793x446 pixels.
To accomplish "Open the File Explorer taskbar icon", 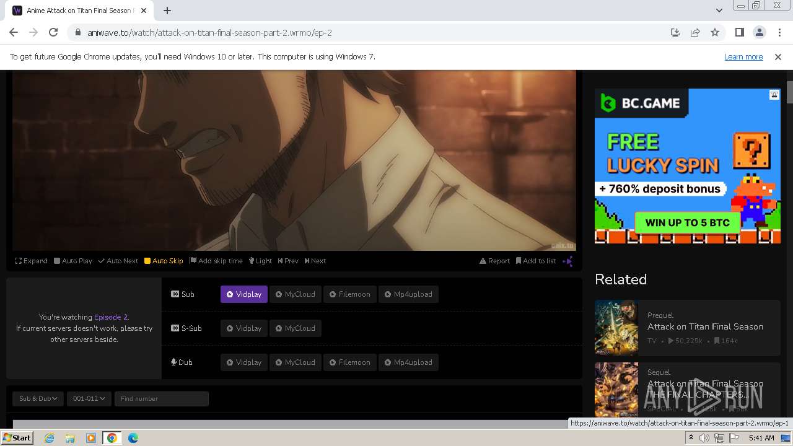I will (70, 438).
